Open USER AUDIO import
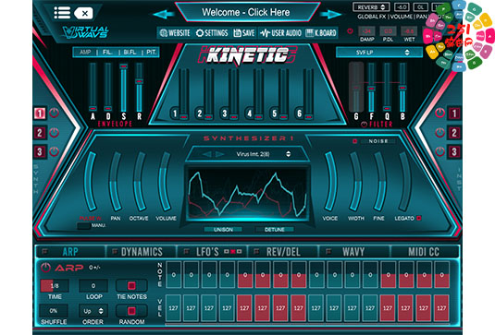 [x=280, y=32]
